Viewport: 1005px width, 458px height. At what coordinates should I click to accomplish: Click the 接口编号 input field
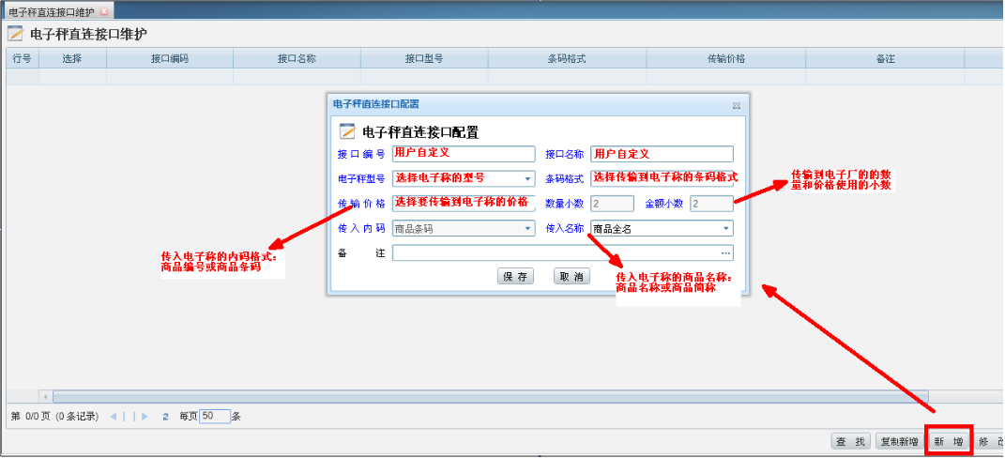coord(463,154)
